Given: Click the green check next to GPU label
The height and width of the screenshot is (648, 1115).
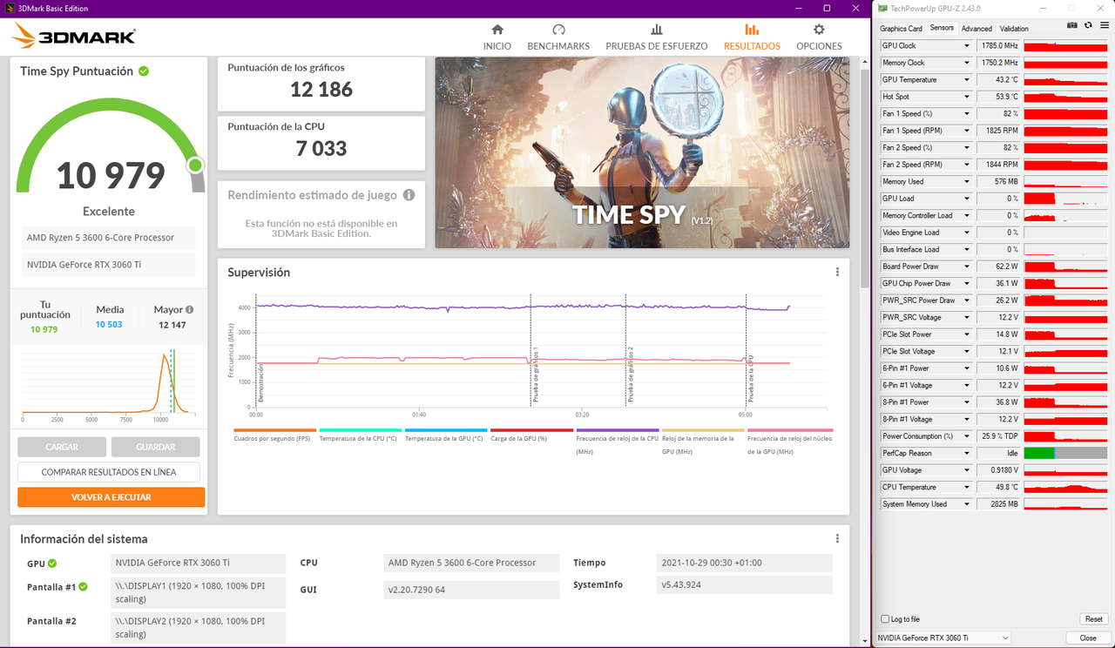Looking at the screenshot, I should pyautogui.click(x=52, y=564).
